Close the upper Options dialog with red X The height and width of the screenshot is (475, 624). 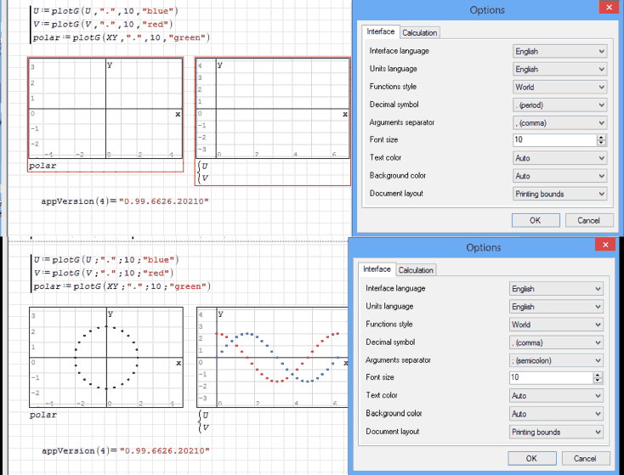click(x=608, y=8)
